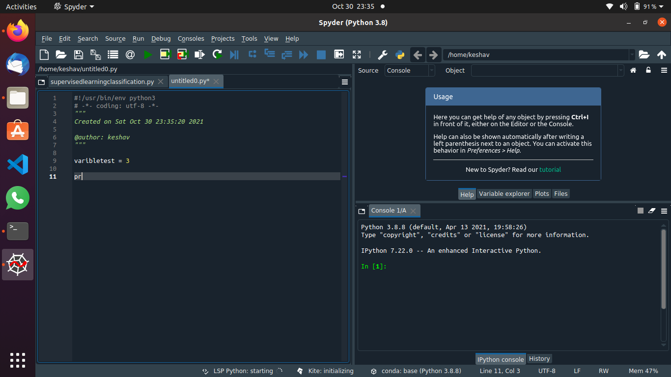Create a new file from the toolbar
Screen dimensions: 671x377
click(x=44, y=54)
